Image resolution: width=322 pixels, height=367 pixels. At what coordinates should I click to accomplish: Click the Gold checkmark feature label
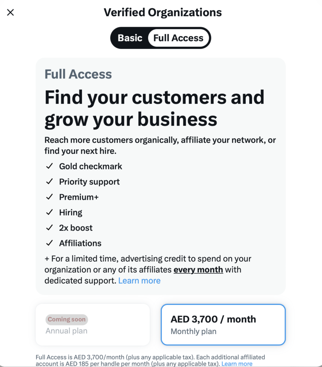point(90,166)
